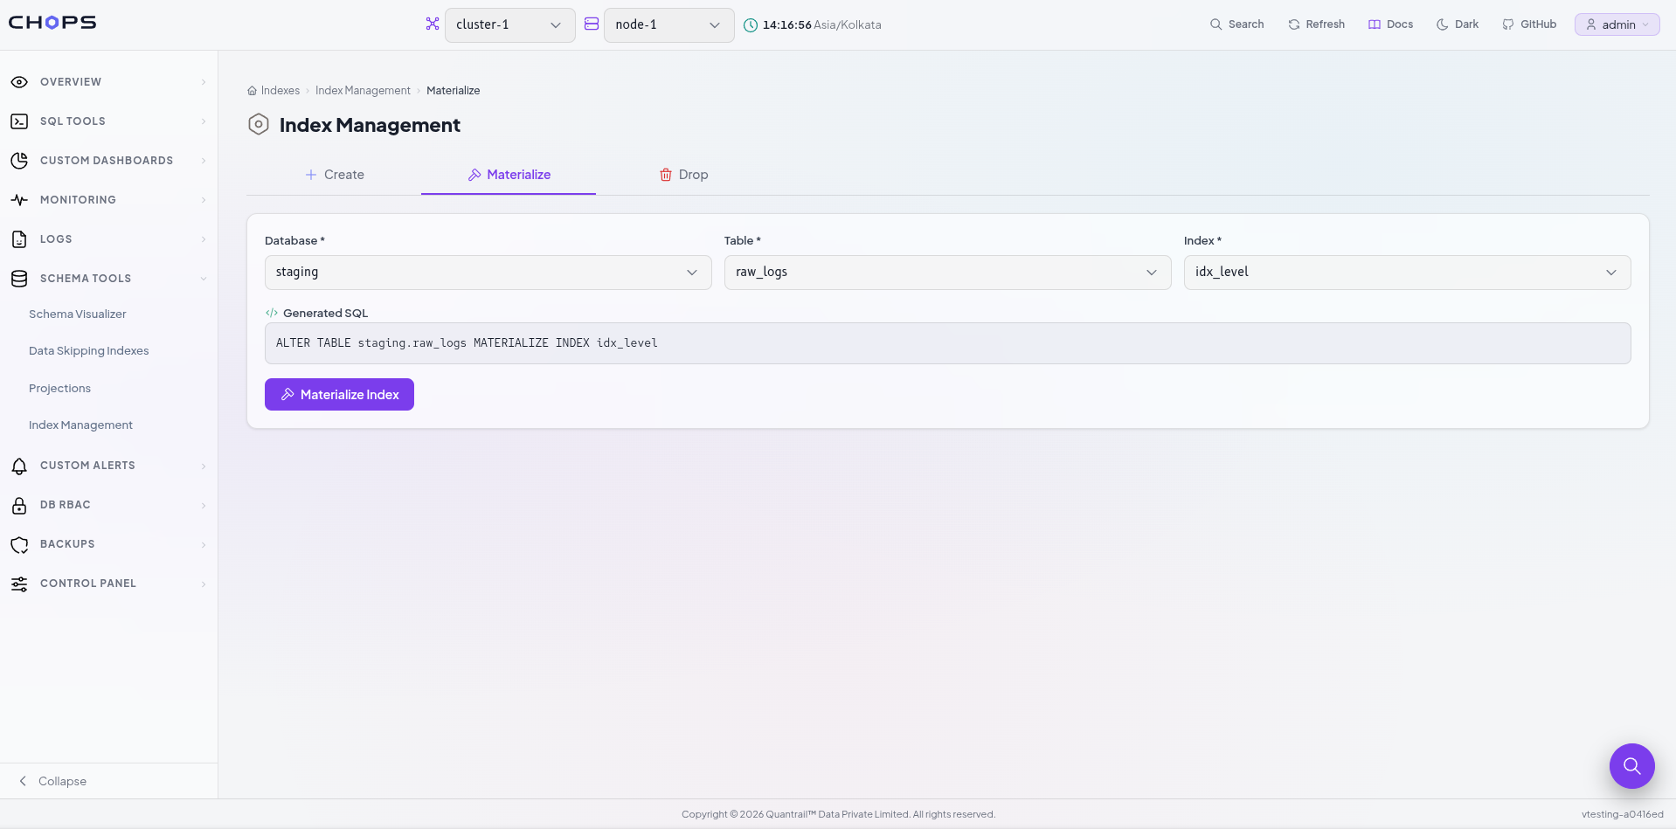
Task: Open the Index dropdown showing idx_level
Action: coord(1407,273)
